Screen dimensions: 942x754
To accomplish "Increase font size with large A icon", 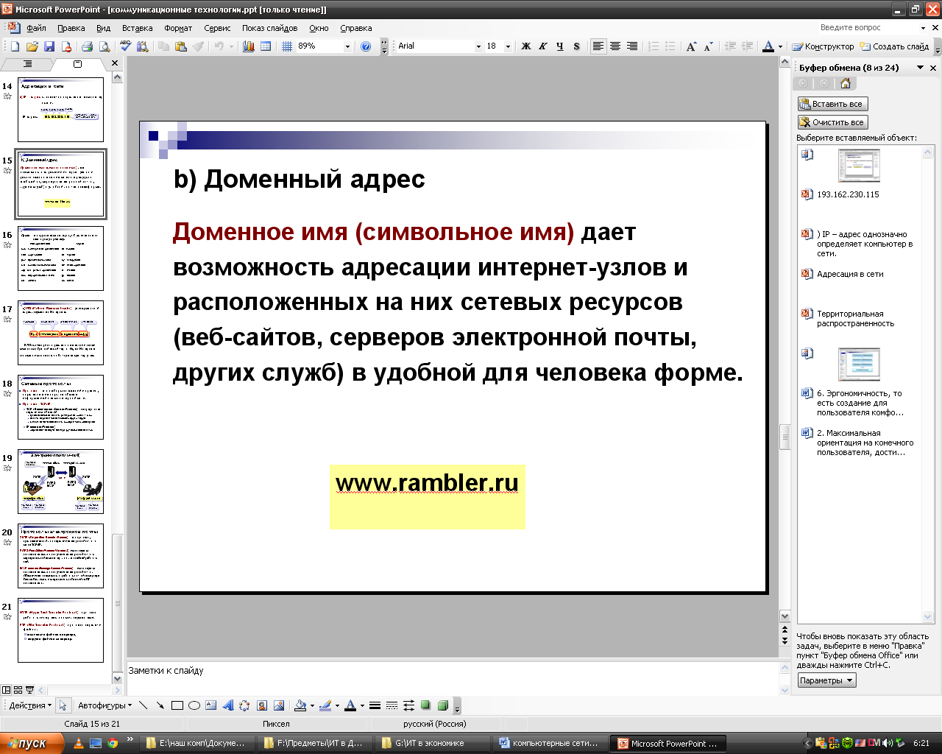I will click(x=691, y=46).
